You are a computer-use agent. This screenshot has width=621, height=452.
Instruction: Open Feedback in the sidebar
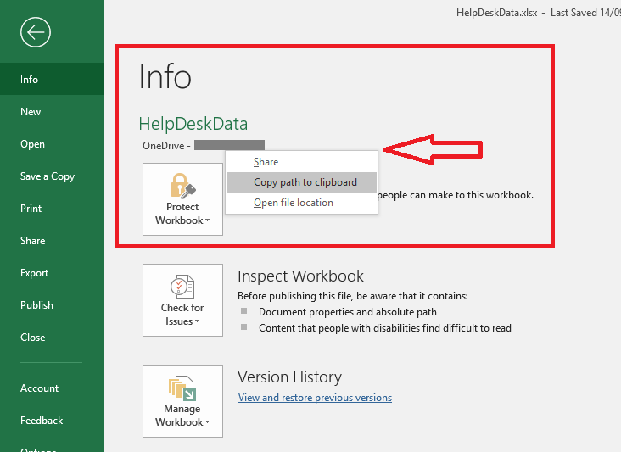[52, 421]
